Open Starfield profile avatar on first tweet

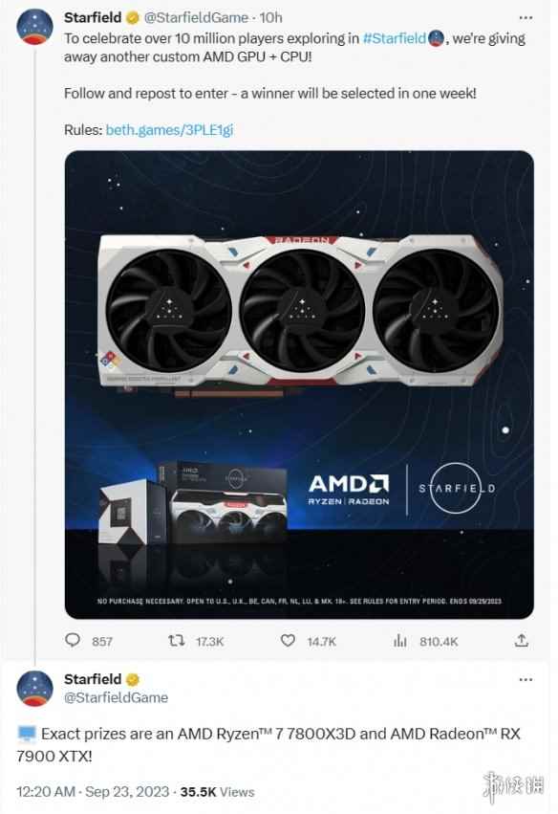tap(34, 27)
